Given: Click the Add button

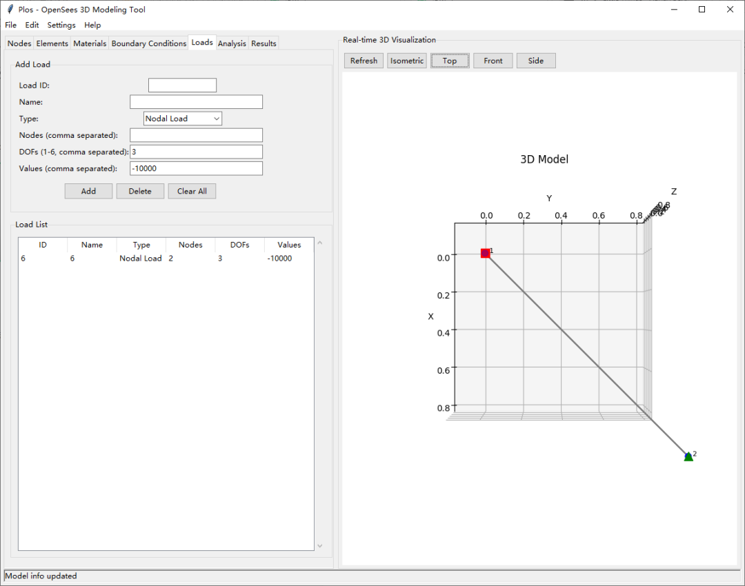Looking at the screenshot, I should click(88, 192).
